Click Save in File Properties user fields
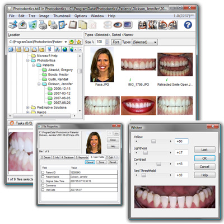224x224 pixels. coord(101,162)
